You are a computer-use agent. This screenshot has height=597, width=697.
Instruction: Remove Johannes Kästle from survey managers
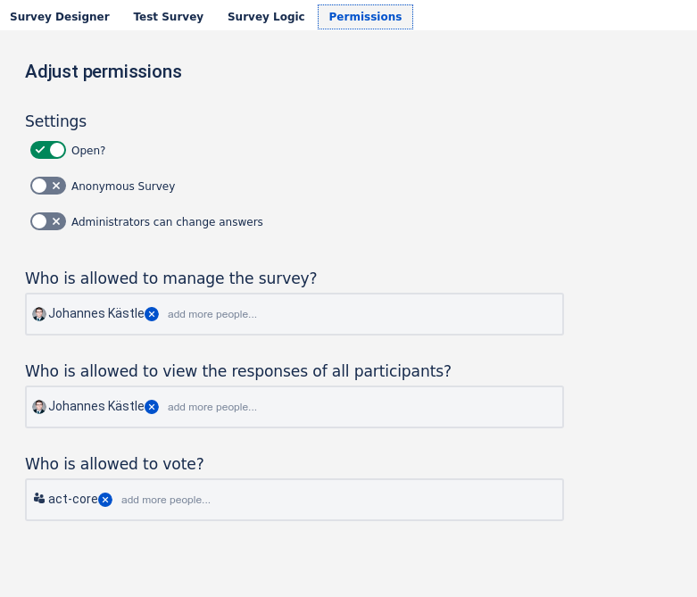(x=152, y=314)
